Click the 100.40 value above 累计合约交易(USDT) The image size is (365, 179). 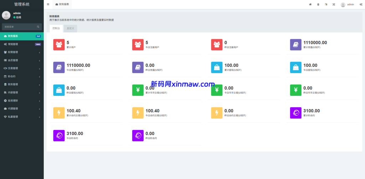(73, 111)
